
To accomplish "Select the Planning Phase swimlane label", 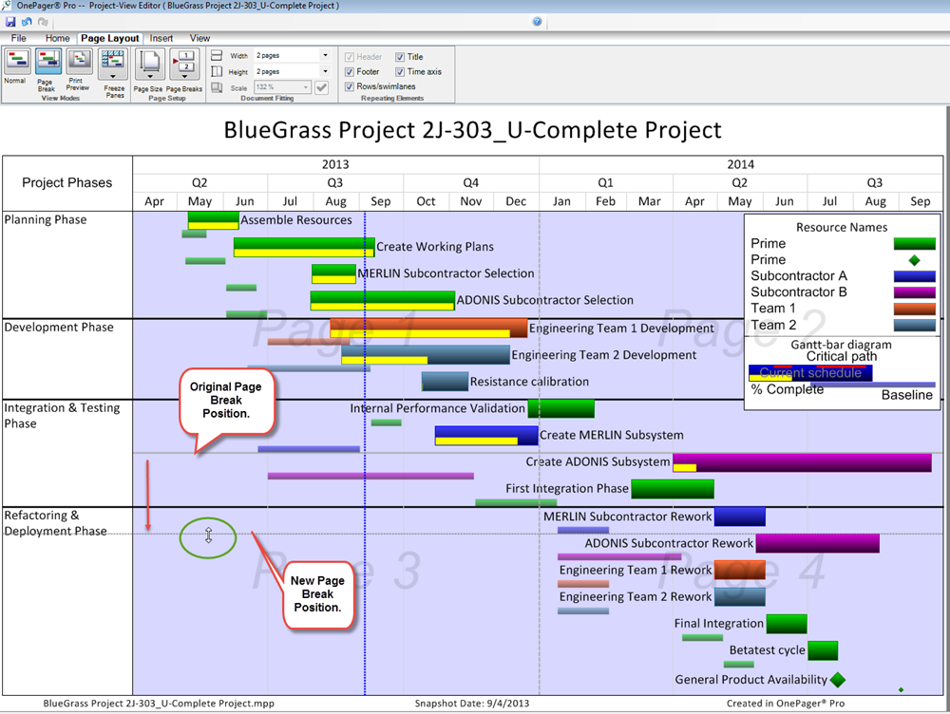I will point(46,220).
